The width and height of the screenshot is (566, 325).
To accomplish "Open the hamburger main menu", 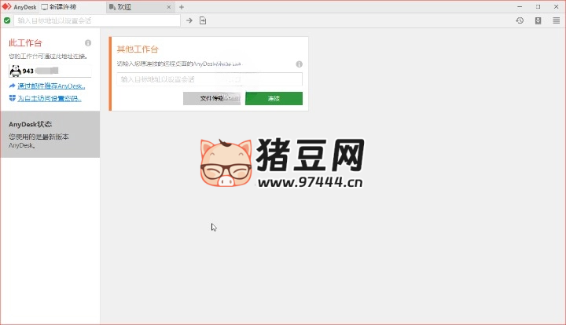I will pyautogui.click(x=557, y=20).
